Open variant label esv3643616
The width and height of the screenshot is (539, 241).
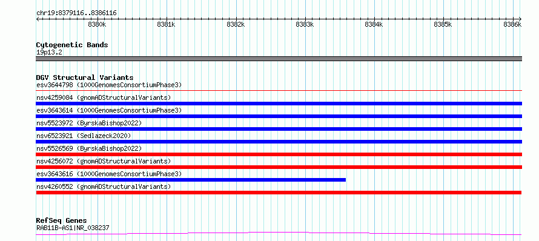109,174
